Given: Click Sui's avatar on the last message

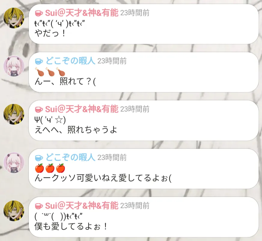Looking at the screenshot, I should (x=14, y=211).
